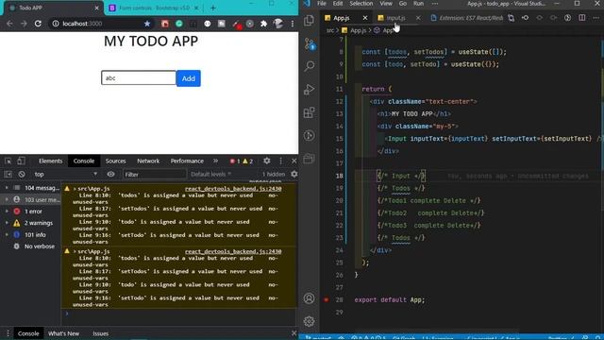Toggle breakpoint on line 28
The height and width of the screenshot is (340, 604).
[x=327, y=299]
